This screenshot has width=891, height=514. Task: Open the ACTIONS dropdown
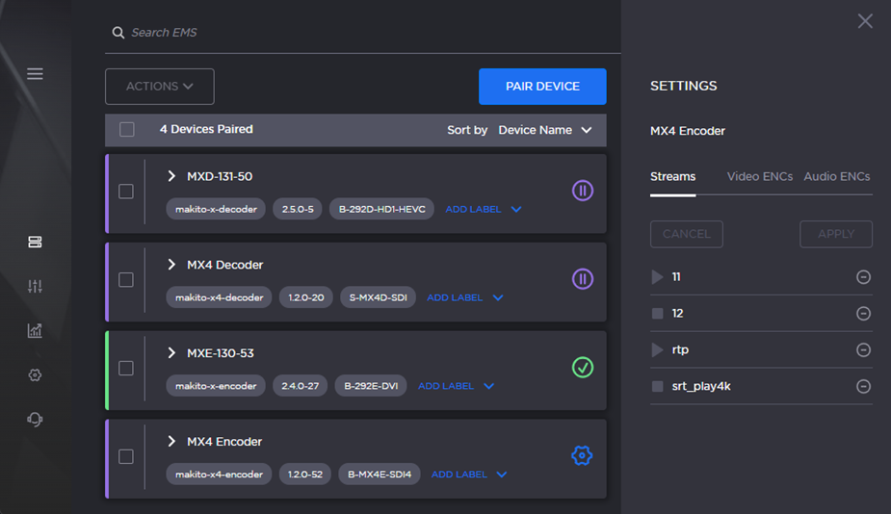click(x=160, y=87)
